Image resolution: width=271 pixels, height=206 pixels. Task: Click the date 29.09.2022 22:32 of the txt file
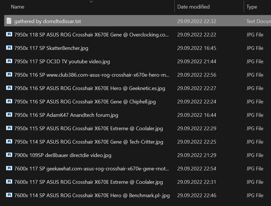point(197,21)
